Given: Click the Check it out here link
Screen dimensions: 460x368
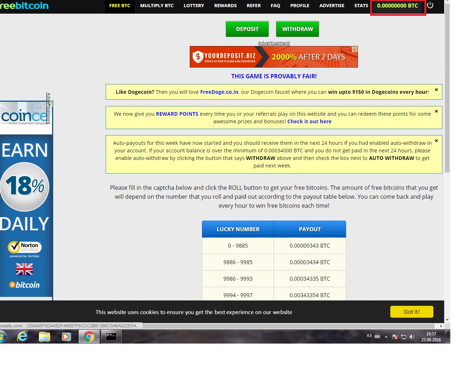Looking at the screenshot, I should (309, 121).
